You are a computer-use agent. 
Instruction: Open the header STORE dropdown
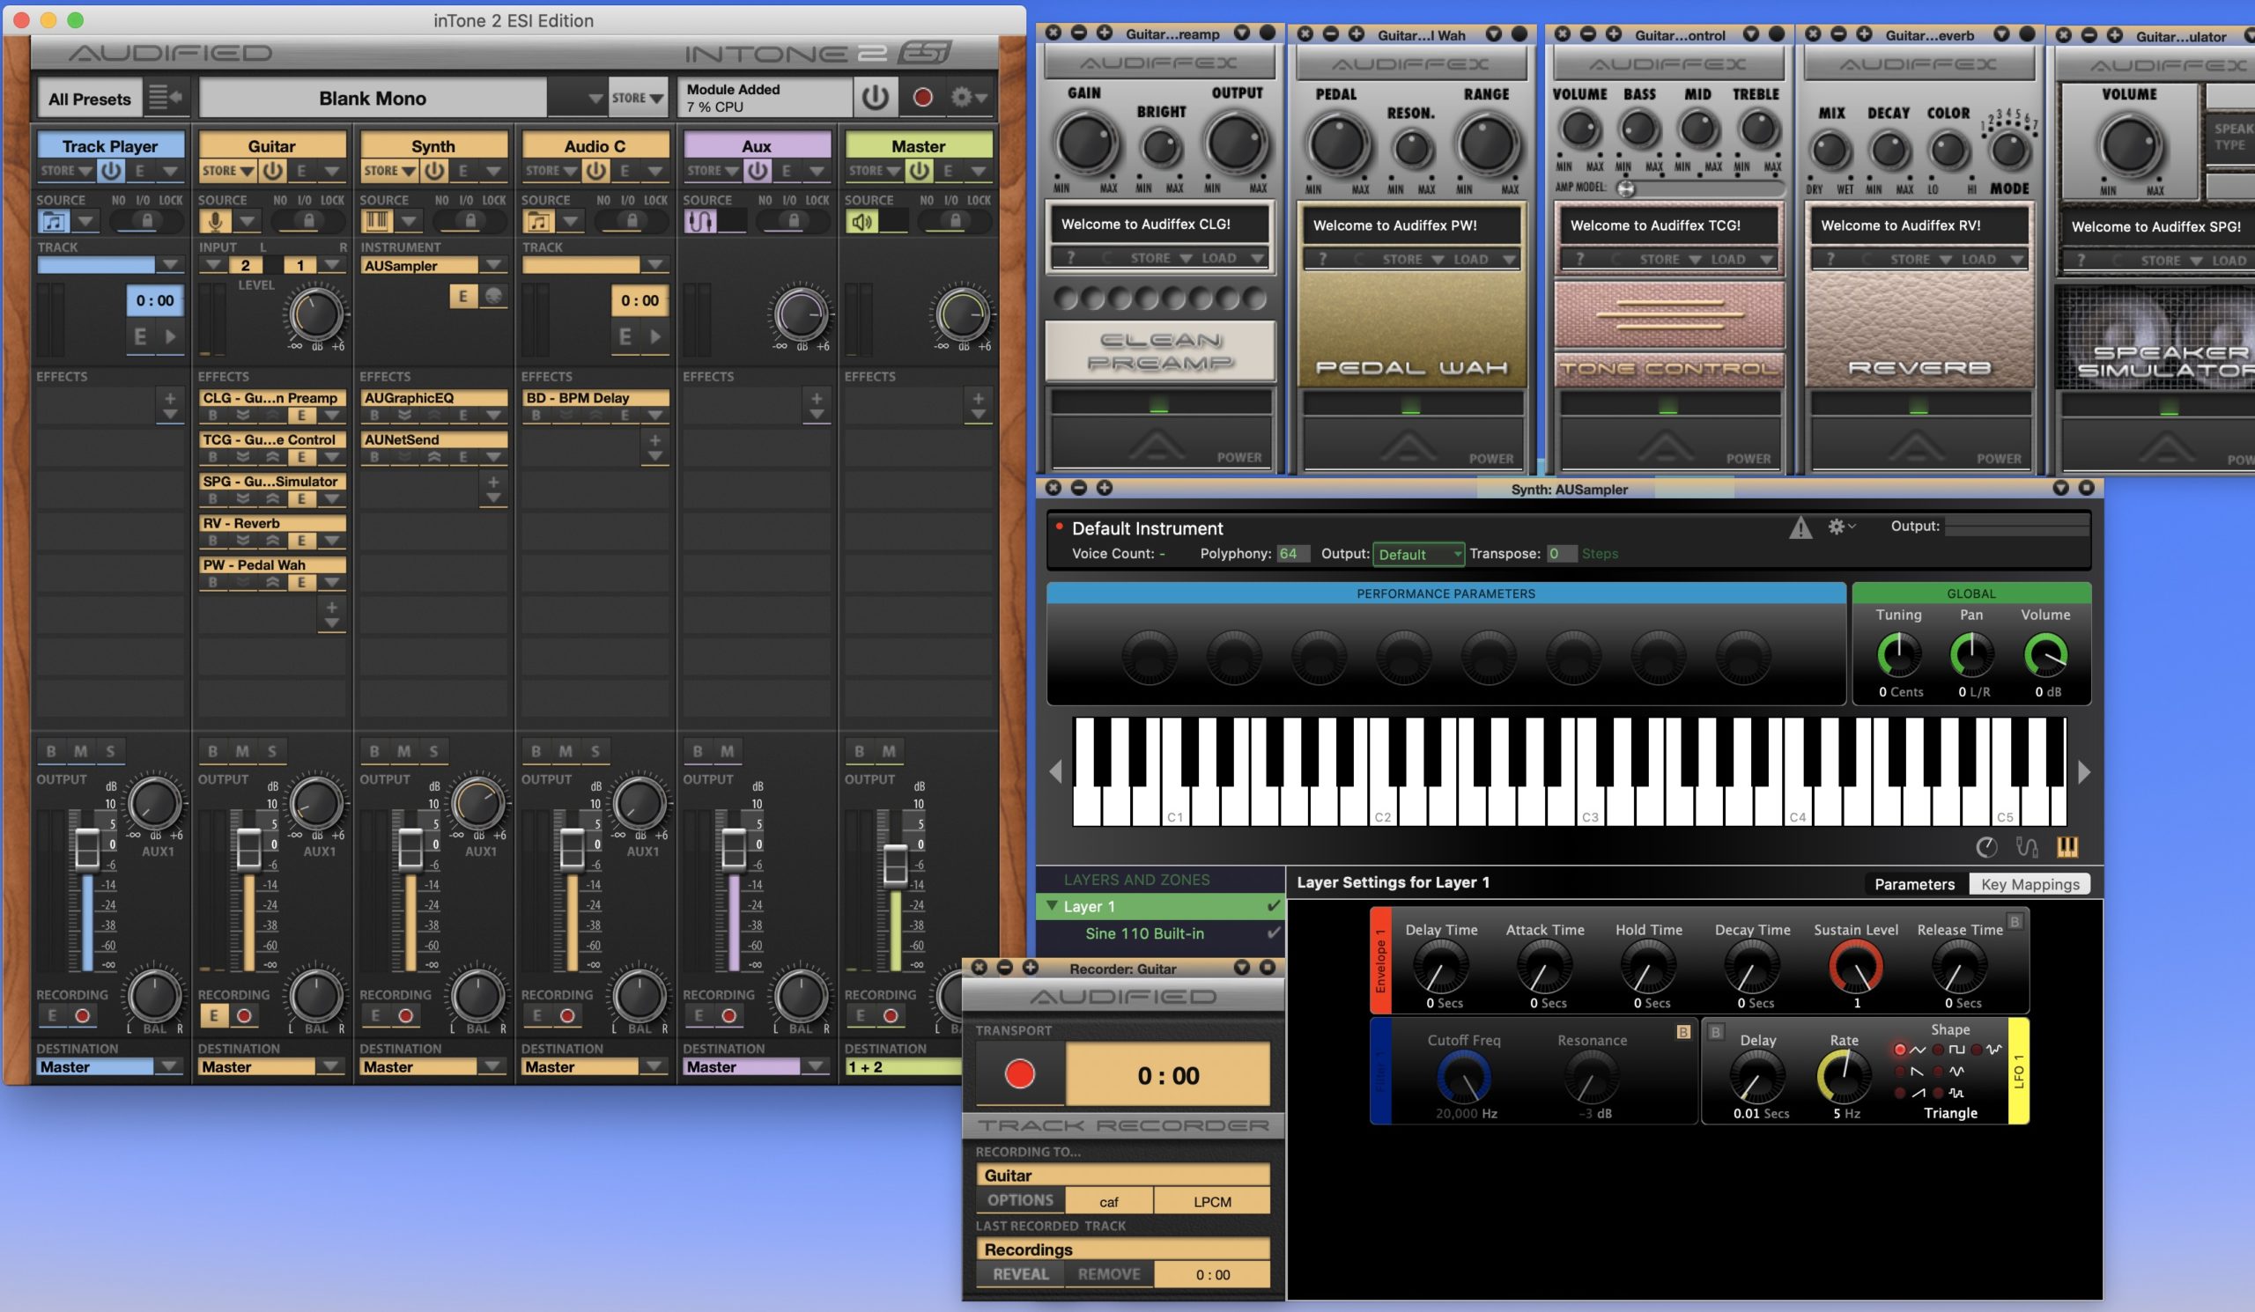pyautogui.click(x=637, y=98)
